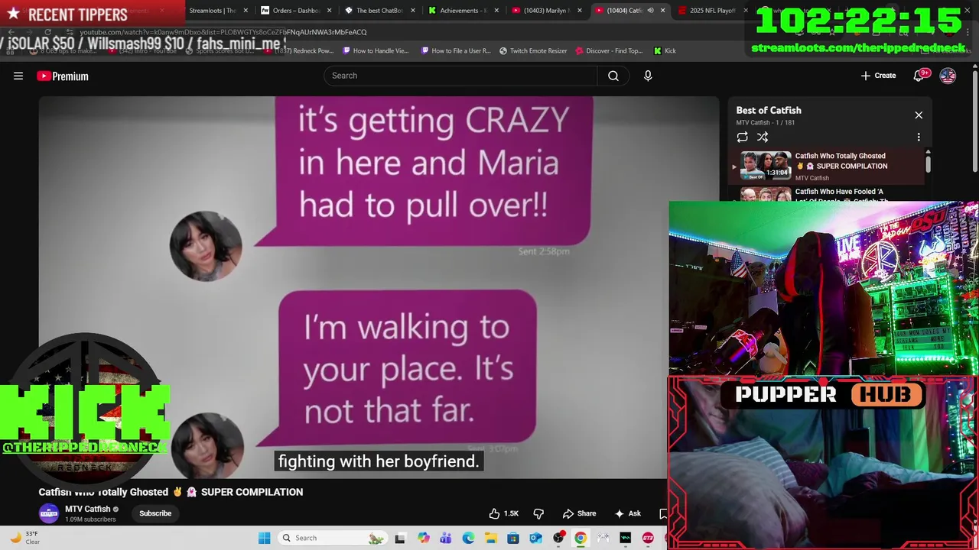Open the Discover - Find Top... bookmark
The width and height of the screenshot is (979, 550).
(609, 50)
